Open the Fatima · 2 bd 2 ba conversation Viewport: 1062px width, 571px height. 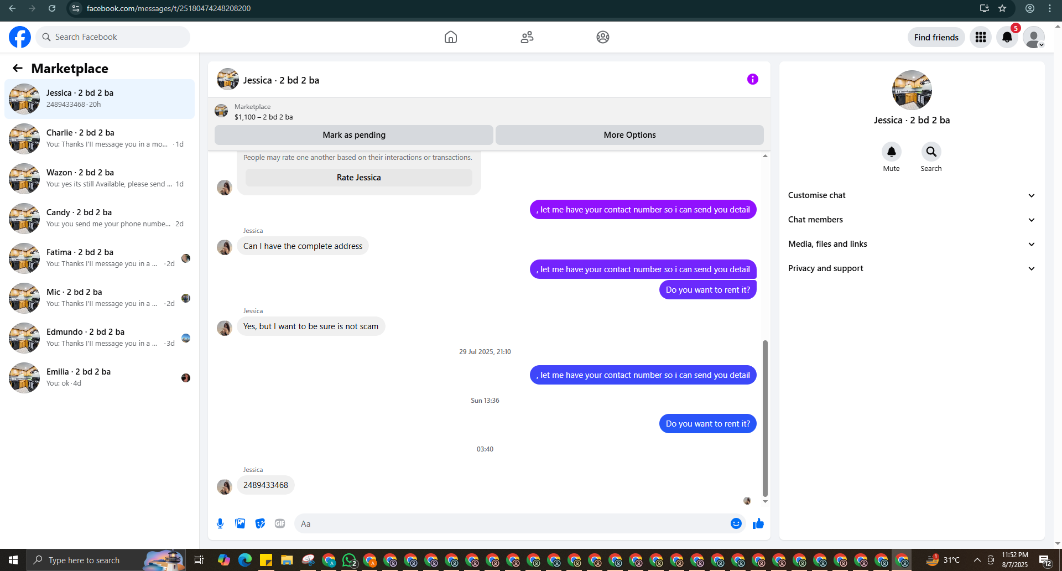[x=100, y=258]
